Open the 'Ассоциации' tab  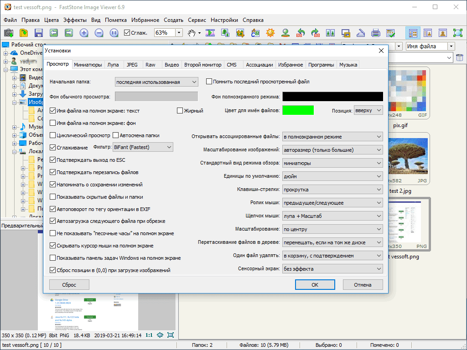click(259, 65)
